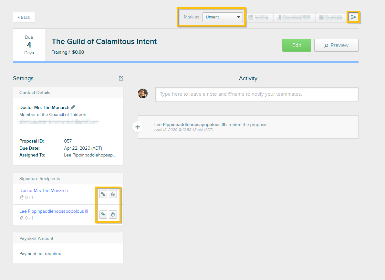Viewport: 385px width, 280px height.
Task: Go Back to the previous page
Action: pos(24,17)
